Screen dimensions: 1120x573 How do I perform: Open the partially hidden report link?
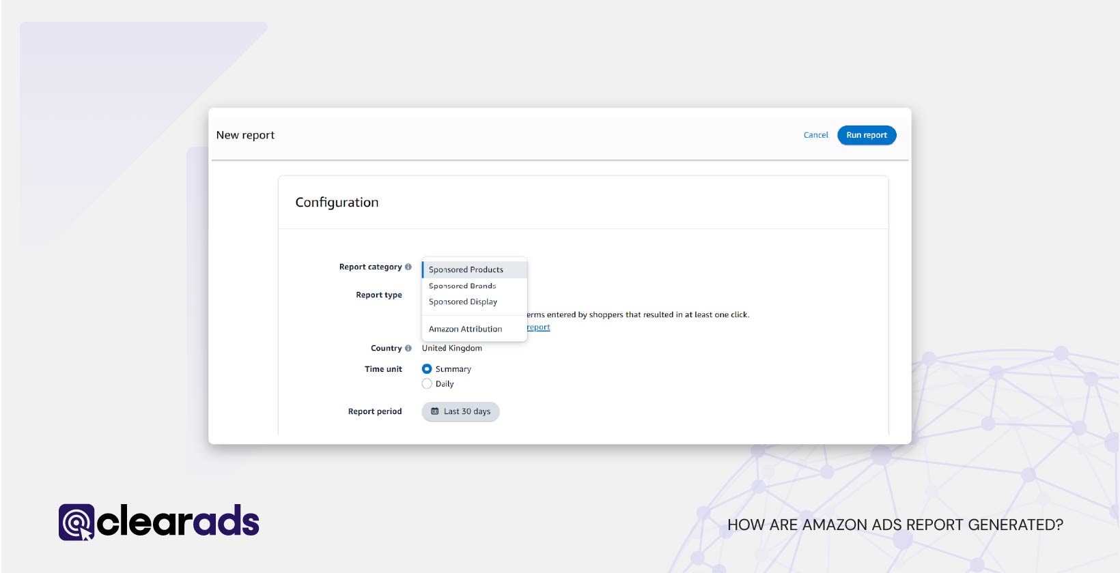[x=538, y=327]
